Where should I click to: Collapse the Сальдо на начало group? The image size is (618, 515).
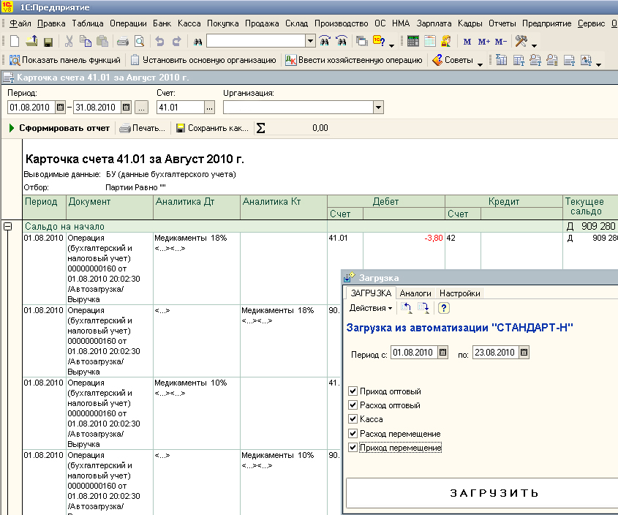[x=7, y=226]
